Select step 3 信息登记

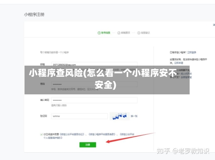pyautogui.click(x=144, y=33)
